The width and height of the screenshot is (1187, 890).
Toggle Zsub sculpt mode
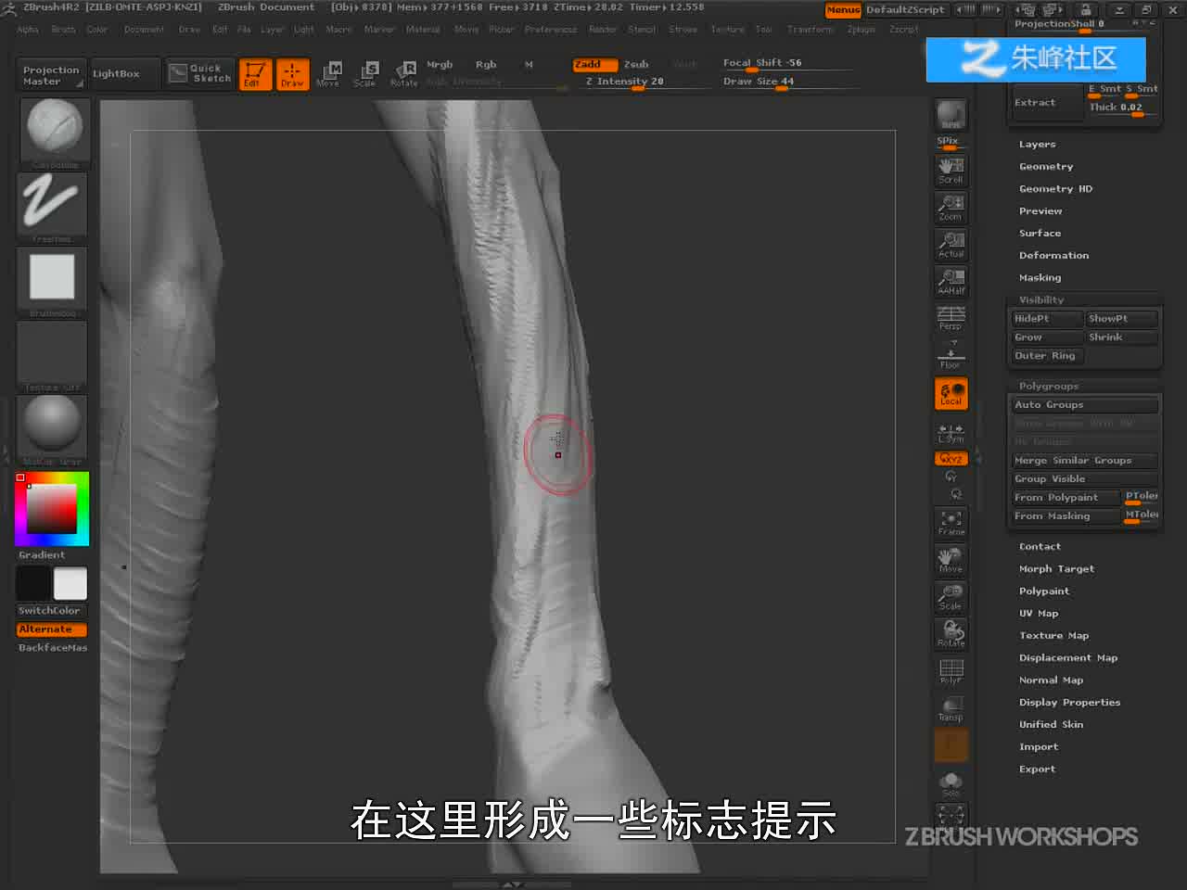[x=636, y=64]
